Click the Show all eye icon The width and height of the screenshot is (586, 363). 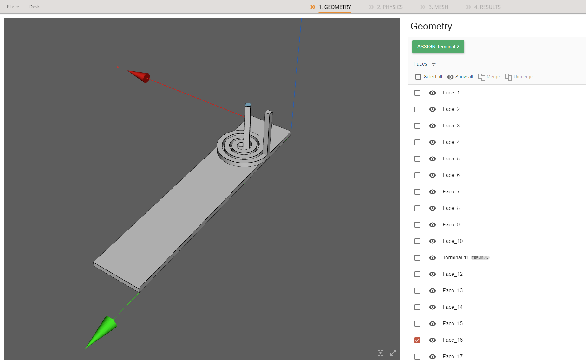(x=450, y=77)
